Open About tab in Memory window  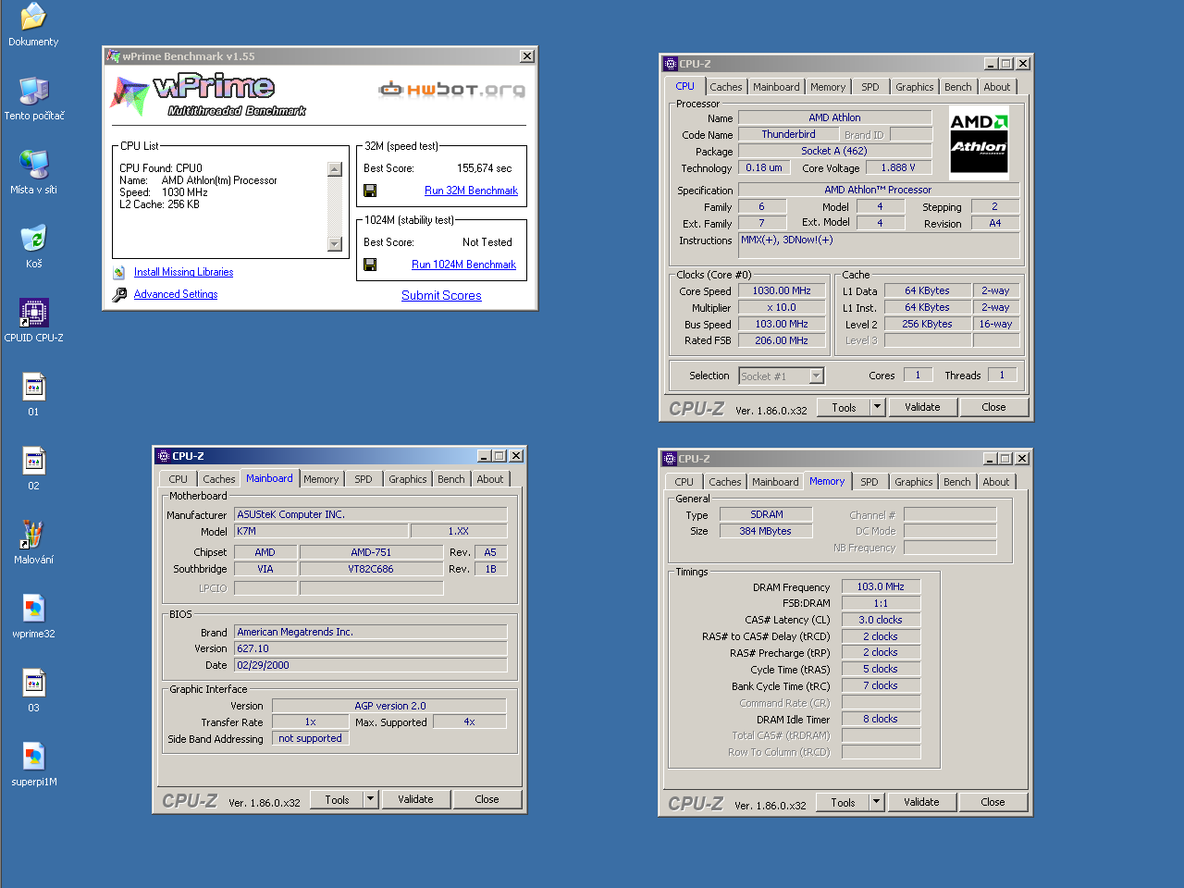point(996,482)
